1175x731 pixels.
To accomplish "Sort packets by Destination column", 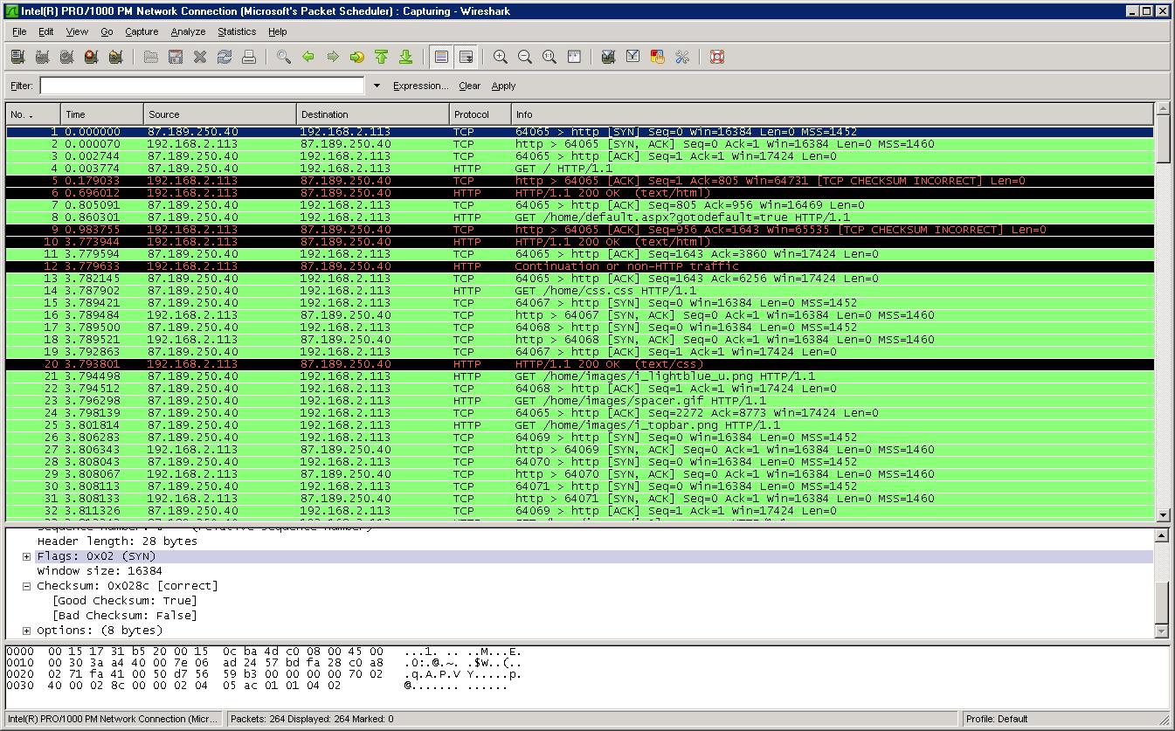I will pos(373,114).
